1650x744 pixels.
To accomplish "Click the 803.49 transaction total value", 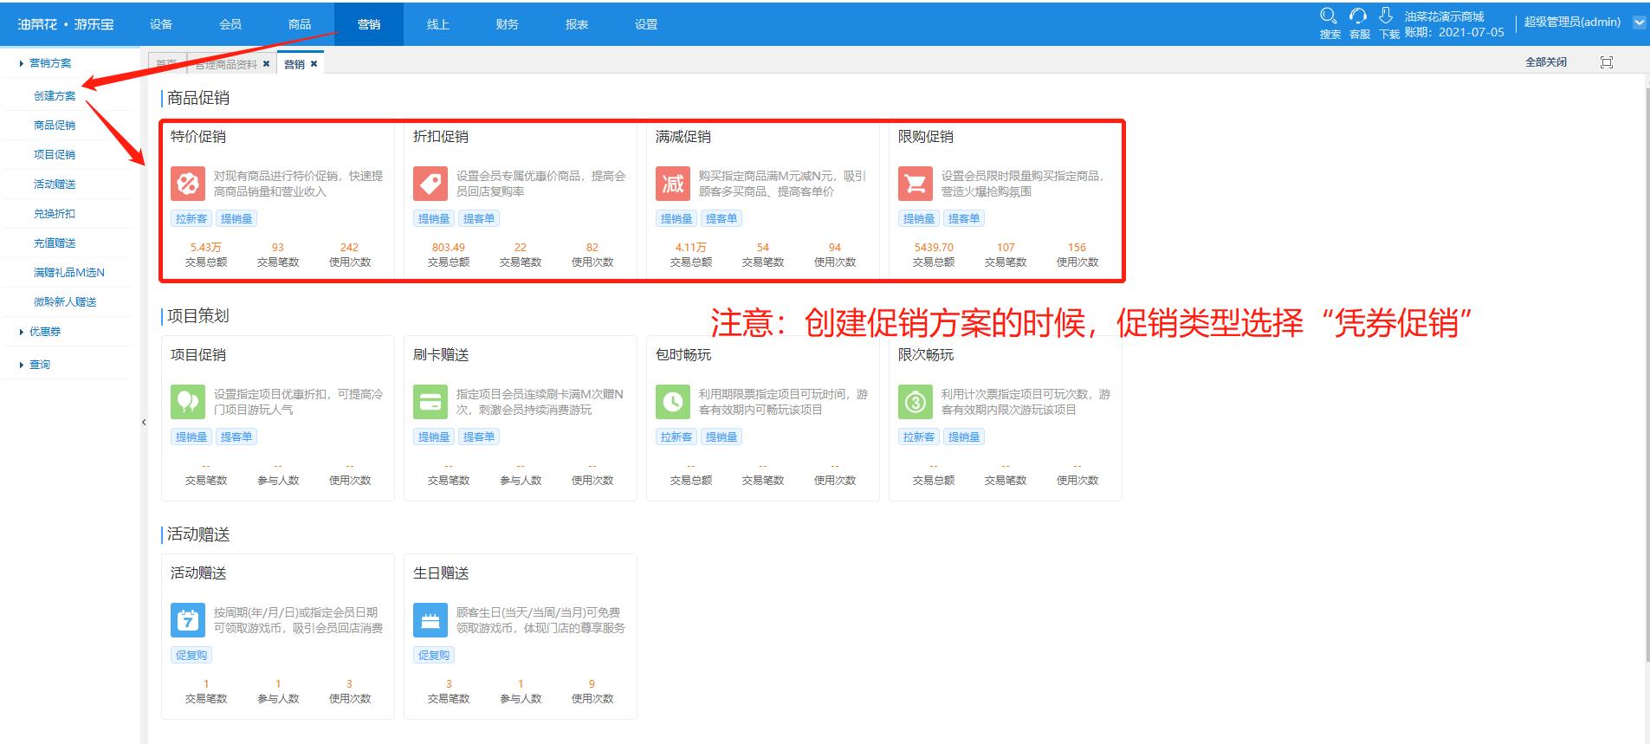I will click(449, 248).
